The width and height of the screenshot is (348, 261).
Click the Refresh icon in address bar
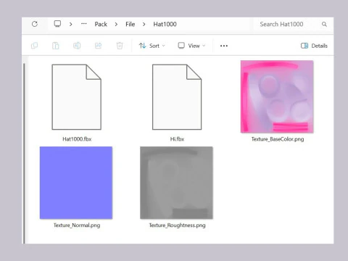tap(35, 24)
